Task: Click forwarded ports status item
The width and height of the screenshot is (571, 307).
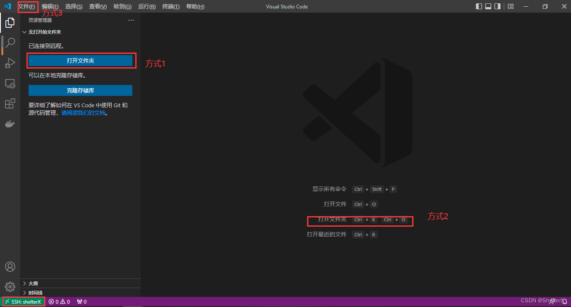Action: 81,302
